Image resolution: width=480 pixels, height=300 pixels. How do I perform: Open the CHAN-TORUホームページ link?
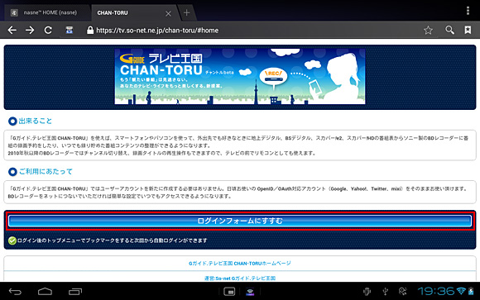click(x=240, y=264)
